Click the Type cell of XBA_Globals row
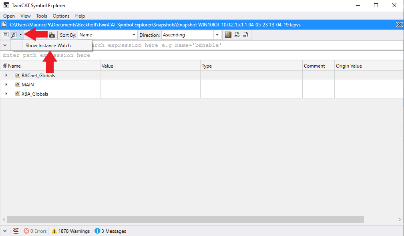 [251, 94]
